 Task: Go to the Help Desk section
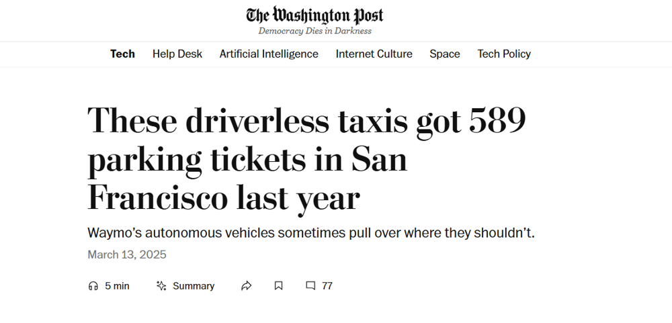(x=177, y=54)
